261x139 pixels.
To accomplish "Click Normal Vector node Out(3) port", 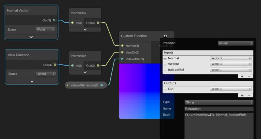I will [x=54, y=20].
